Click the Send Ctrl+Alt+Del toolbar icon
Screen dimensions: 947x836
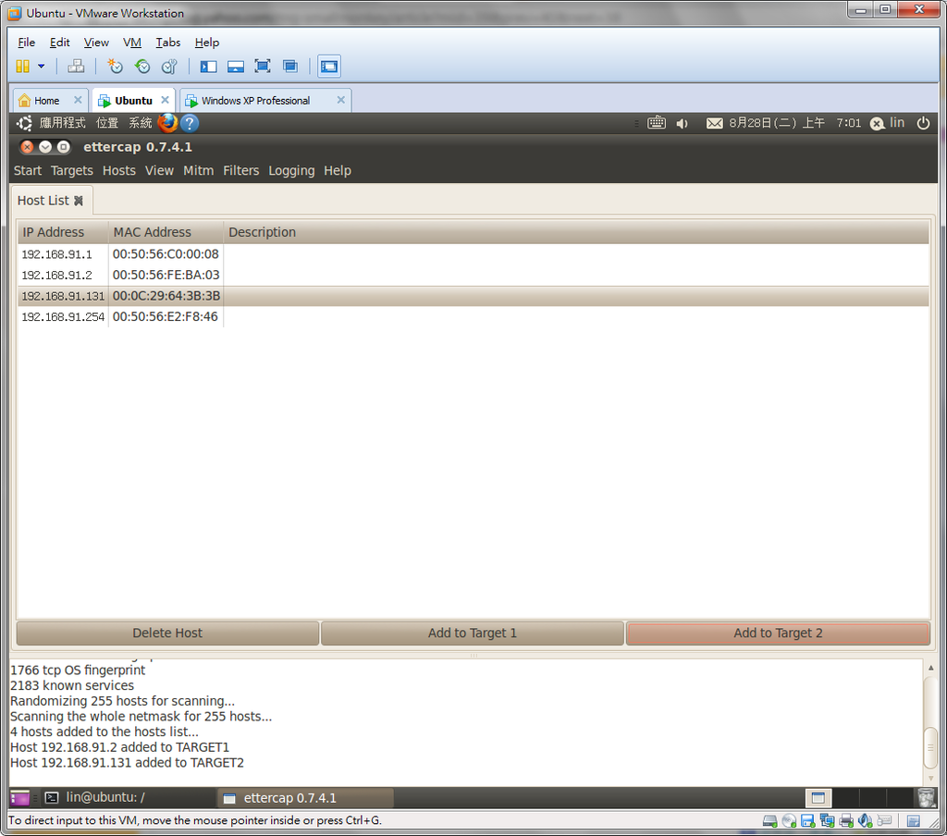click(x=76, y=67)
